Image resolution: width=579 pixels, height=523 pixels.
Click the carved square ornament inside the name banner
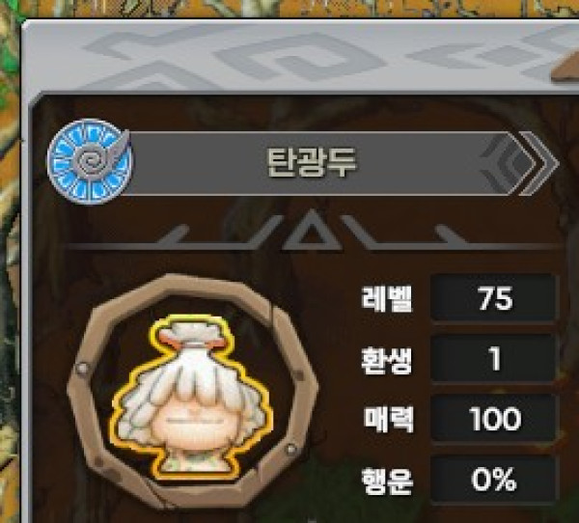(x=509, y=164)
